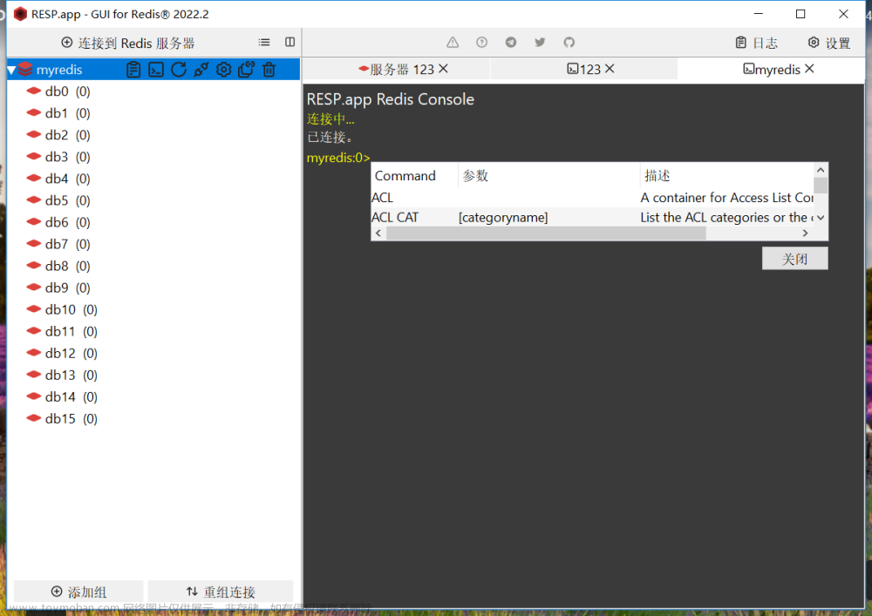Select the myredis console tab
This screenshot has width=872, height=616.
coord(772,70)
